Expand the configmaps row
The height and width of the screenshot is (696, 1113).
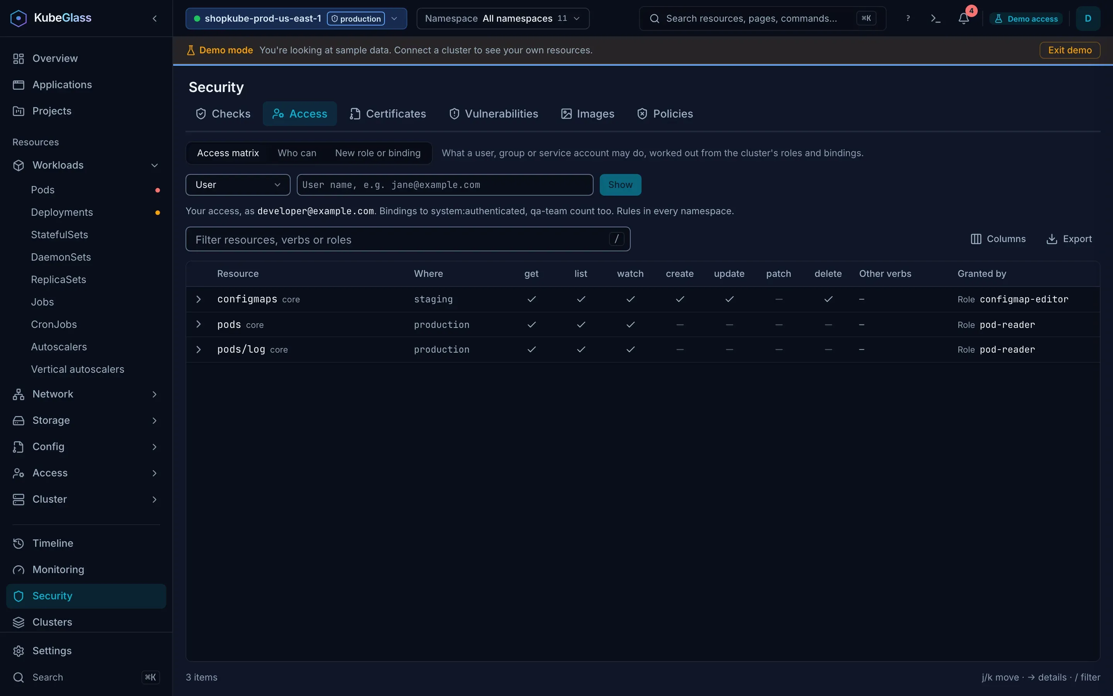click(x=199, y=299)
